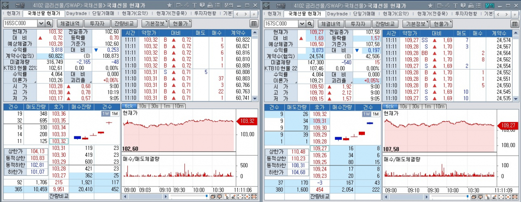Select 1W toggle in right order book

367,113
